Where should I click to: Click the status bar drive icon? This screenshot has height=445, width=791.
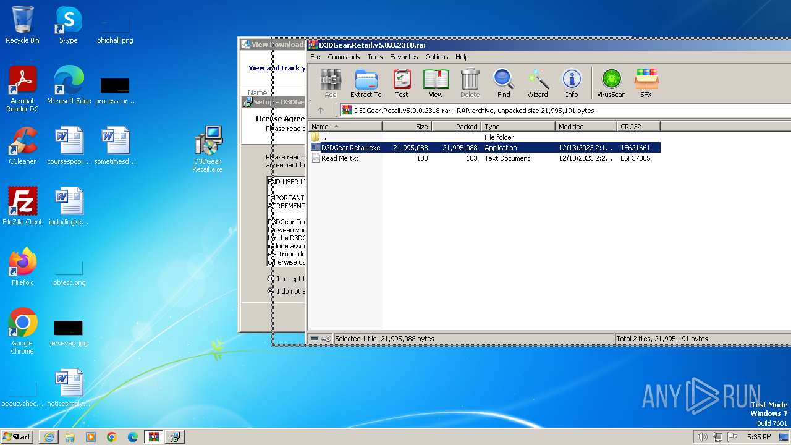(x=315, y=339)
